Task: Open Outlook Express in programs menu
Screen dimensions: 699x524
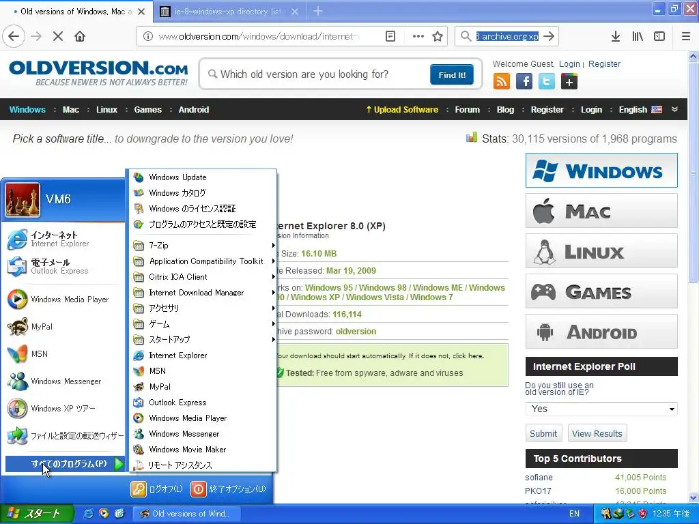Action: coord(203,403)
